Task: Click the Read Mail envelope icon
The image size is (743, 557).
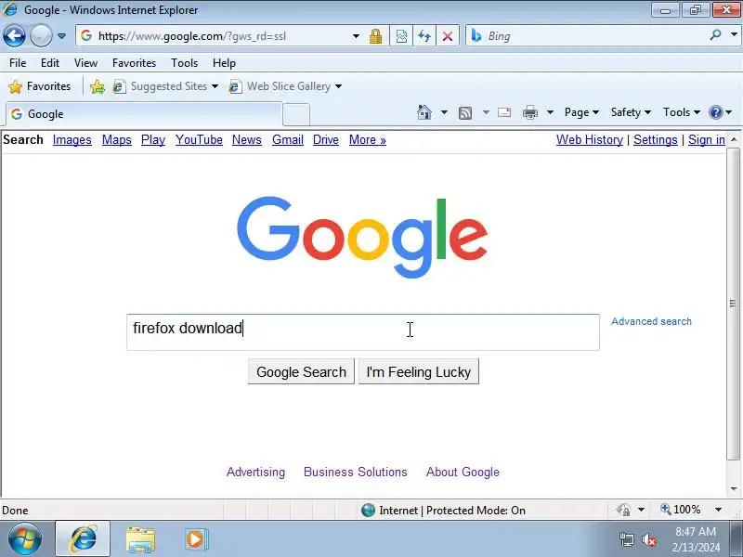Action: [504, 112]
